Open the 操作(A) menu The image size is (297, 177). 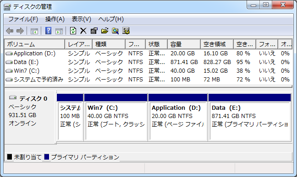(55, 19)
